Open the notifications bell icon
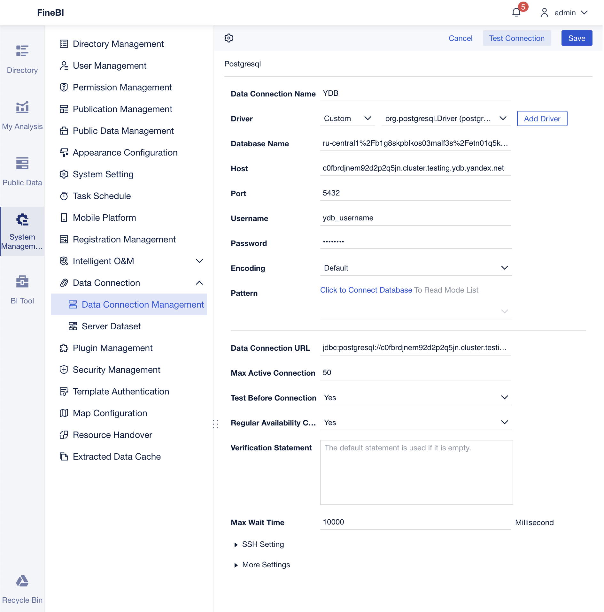The image size is (604, 612). pos(516,12)
